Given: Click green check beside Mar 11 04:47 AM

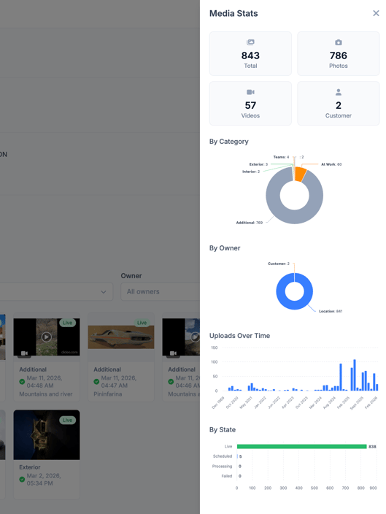Looking at the screenshot, I should tap(96, 382).
